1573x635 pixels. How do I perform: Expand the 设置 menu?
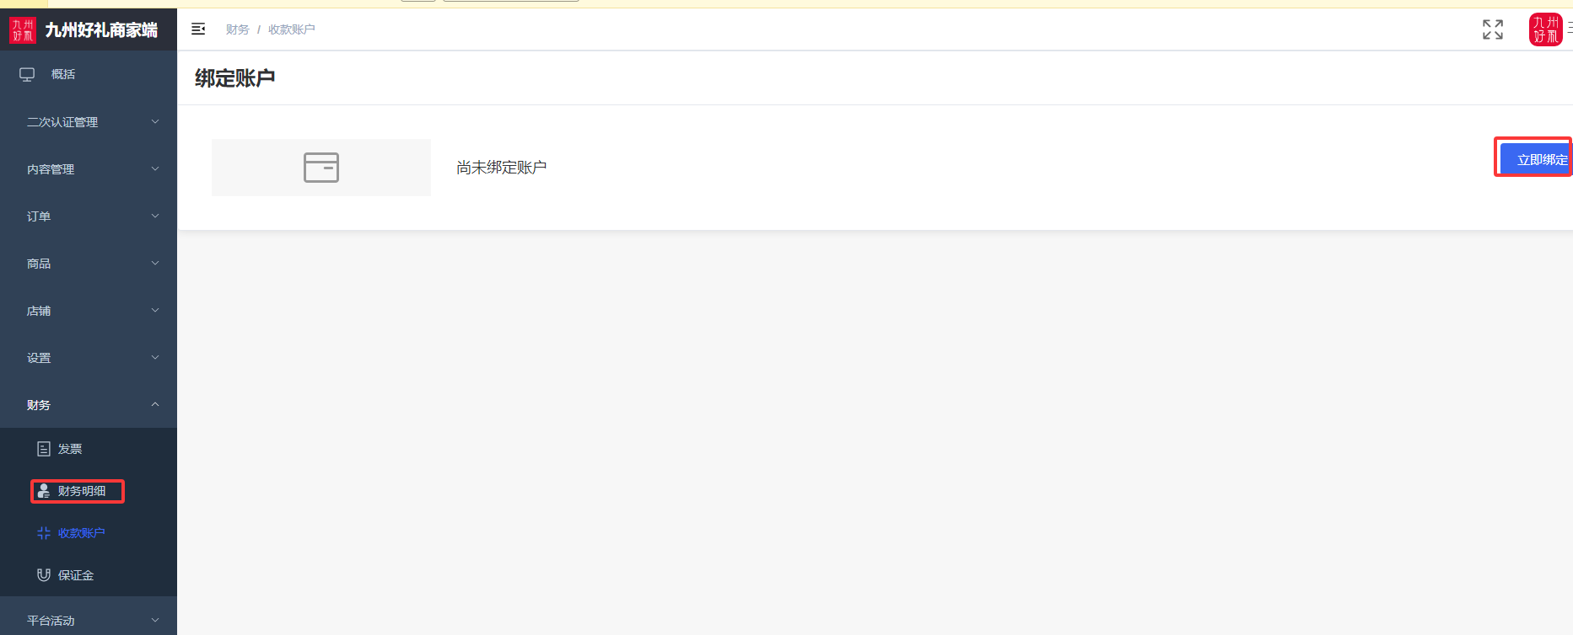click(x=89, y=358)
